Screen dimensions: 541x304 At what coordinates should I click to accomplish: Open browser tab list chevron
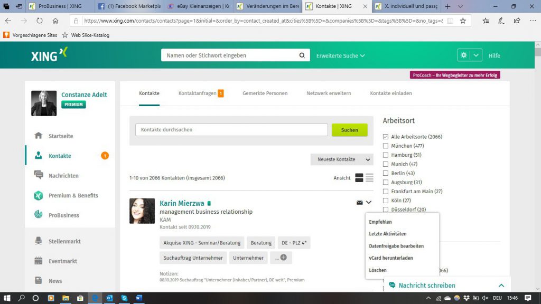[460, 6]
